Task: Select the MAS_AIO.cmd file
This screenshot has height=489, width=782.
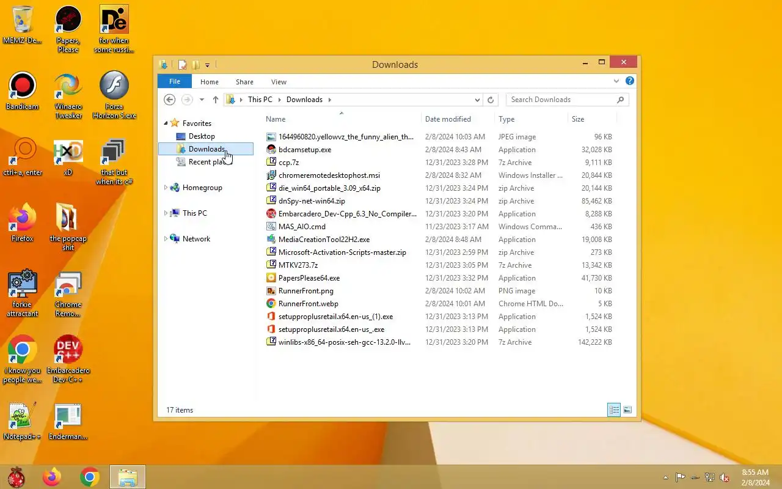Action: (x=302, y=227)
